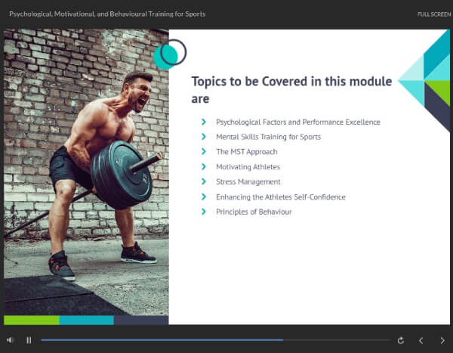This screenshot has width=453, height=353.
Task: Click the 'Topics to be Covered in this module are' heading
Action: [x=291, y=90]
